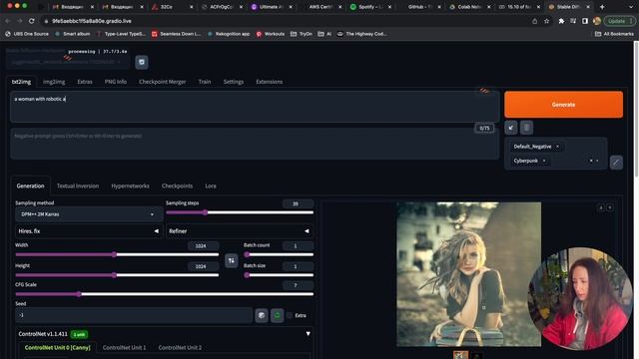This screenshot has height=359, width=639.
Task: Open the Chrome extensions puzzle icon
Action: click(561, 21)
